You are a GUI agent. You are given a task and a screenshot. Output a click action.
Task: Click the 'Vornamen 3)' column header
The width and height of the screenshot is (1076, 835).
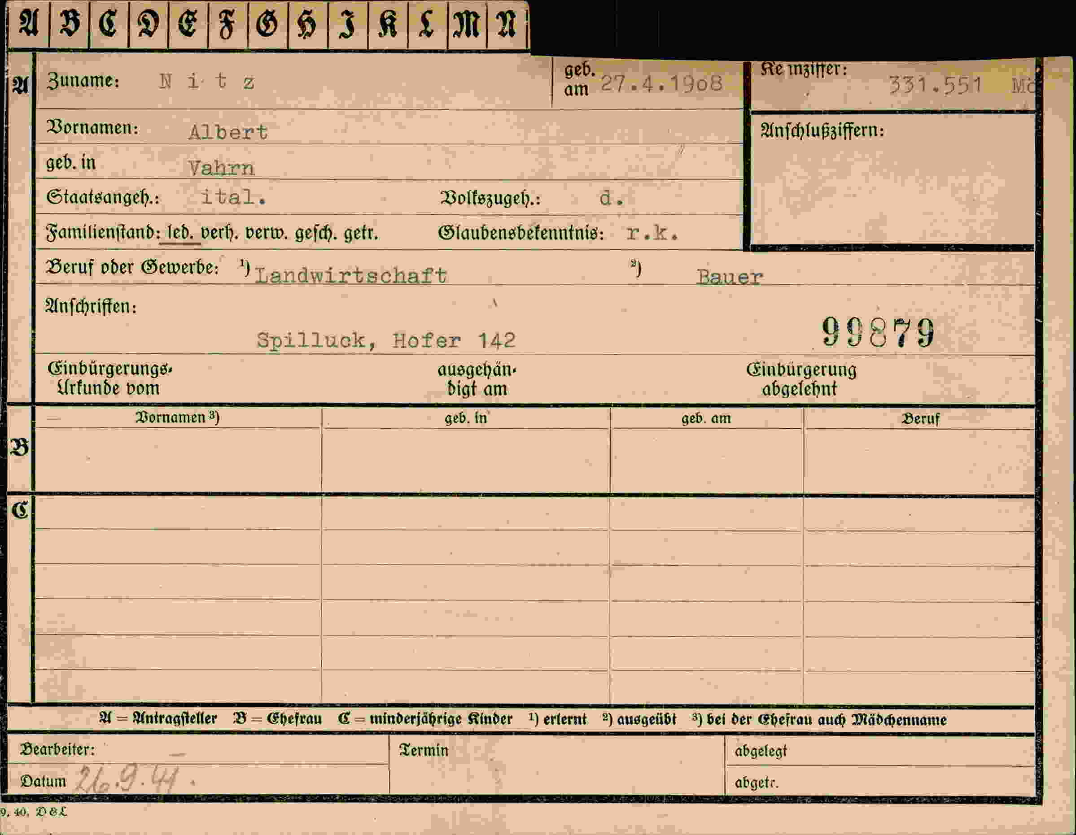(x=177, y=417)
